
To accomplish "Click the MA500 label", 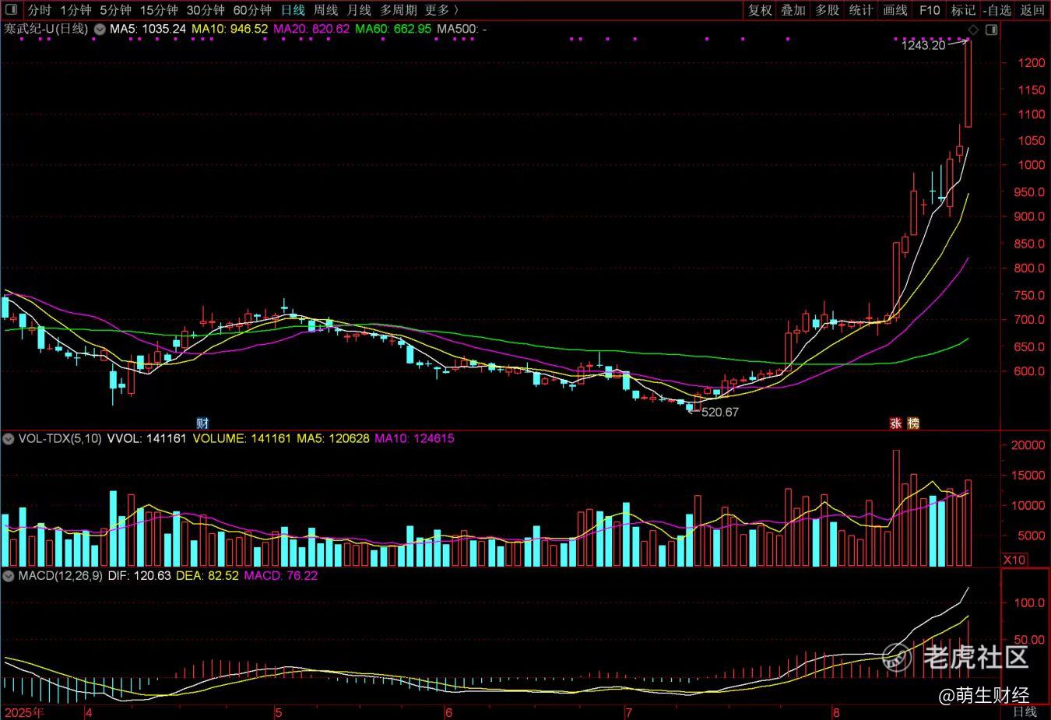I will (462, 29).
